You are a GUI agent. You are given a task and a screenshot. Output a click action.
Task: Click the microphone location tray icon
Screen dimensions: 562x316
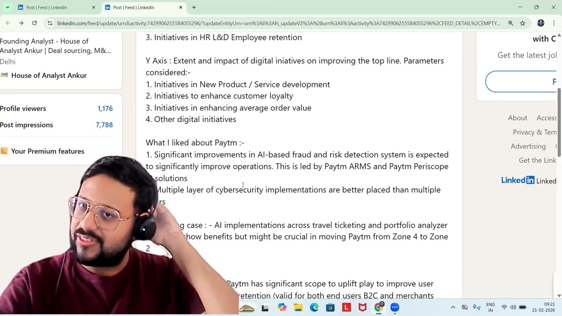(x=476, y=307)
